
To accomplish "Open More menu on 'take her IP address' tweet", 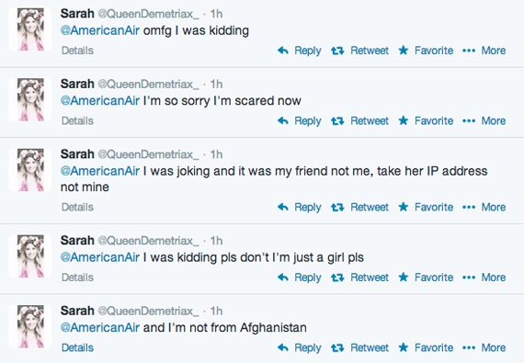I will click(x=484, y=208).
